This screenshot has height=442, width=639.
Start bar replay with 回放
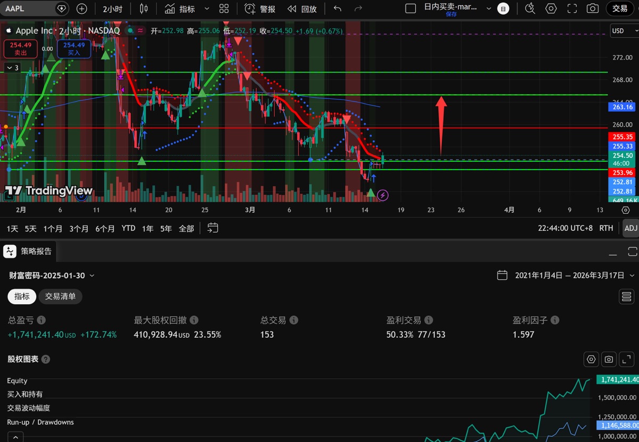point(302,9)
